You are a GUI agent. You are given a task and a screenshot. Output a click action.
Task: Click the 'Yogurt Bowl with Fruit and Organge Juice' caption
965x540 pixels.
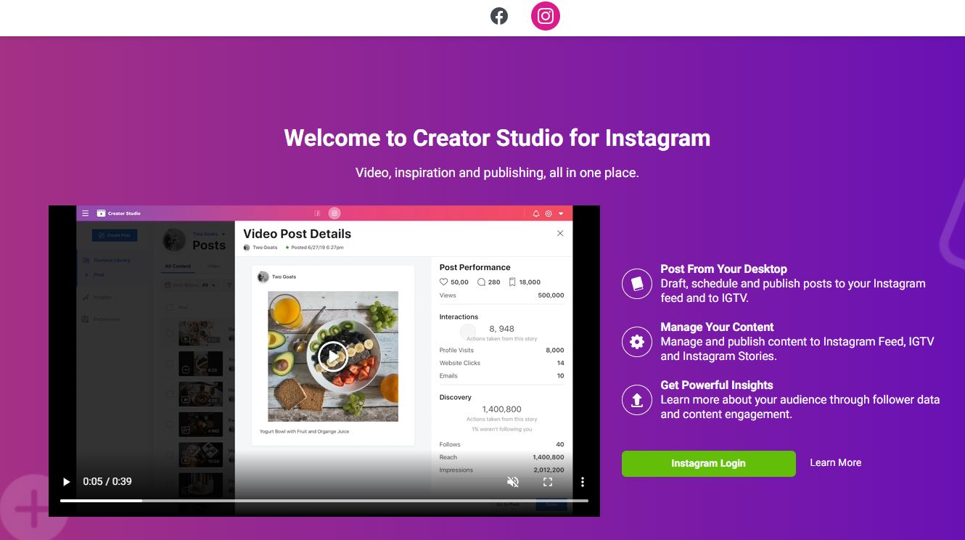(x=304, y=431)
